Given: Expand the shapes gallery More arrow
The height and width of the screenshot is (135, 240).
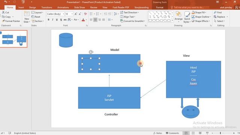Looking at the screenshot, I should [172, 20].
